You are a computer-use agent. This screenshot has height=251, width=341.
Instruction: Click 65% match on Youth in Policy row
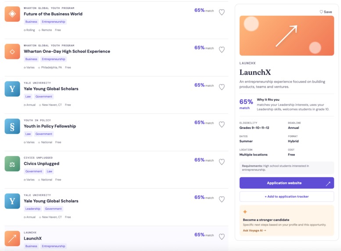[x=204, y=123]
